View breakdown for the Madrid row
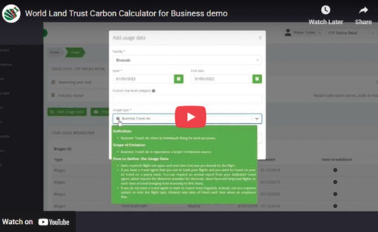 [335, 206]
